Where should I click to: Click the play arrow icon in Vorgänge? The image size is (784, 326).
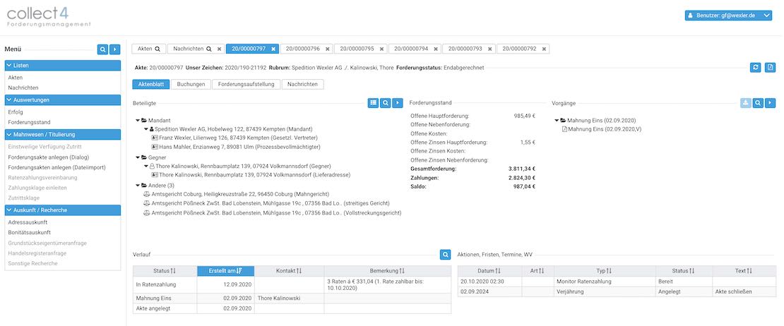(770, 103)
